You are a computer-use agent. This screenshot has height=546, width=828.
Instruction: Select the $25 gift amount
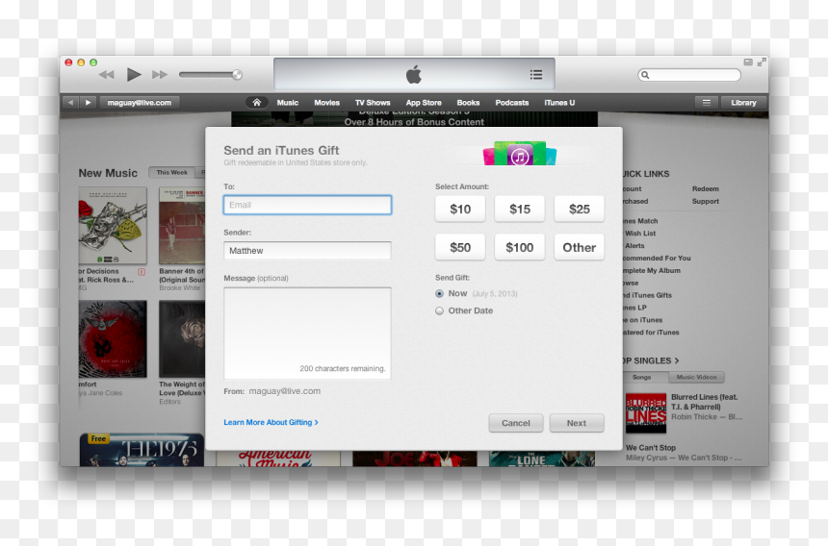click(580, 210)
